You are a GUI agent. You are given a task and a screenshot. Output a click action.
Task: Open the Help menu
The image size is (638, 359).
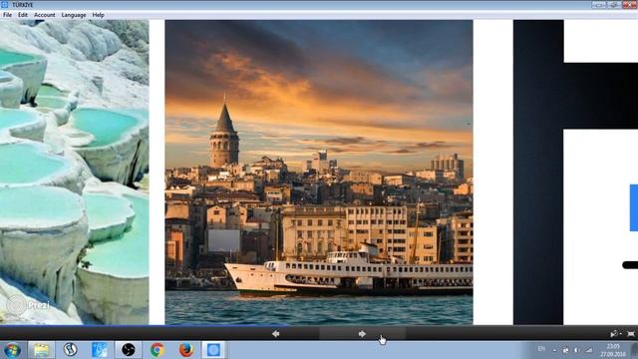[98, 15]
